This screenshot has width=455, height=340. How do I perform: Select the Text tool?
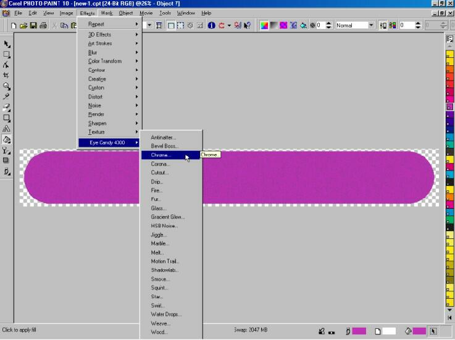pos(6,129)
